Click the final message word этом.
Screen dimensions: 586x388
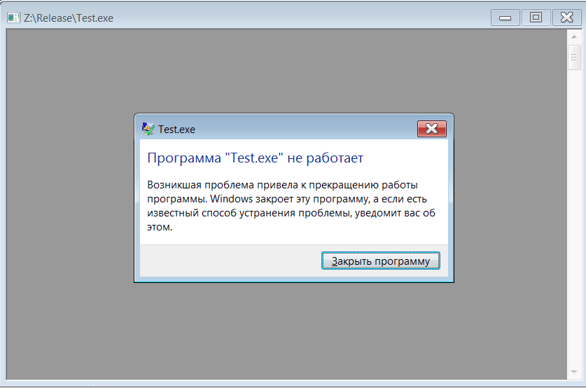click(x=160, y=228)
